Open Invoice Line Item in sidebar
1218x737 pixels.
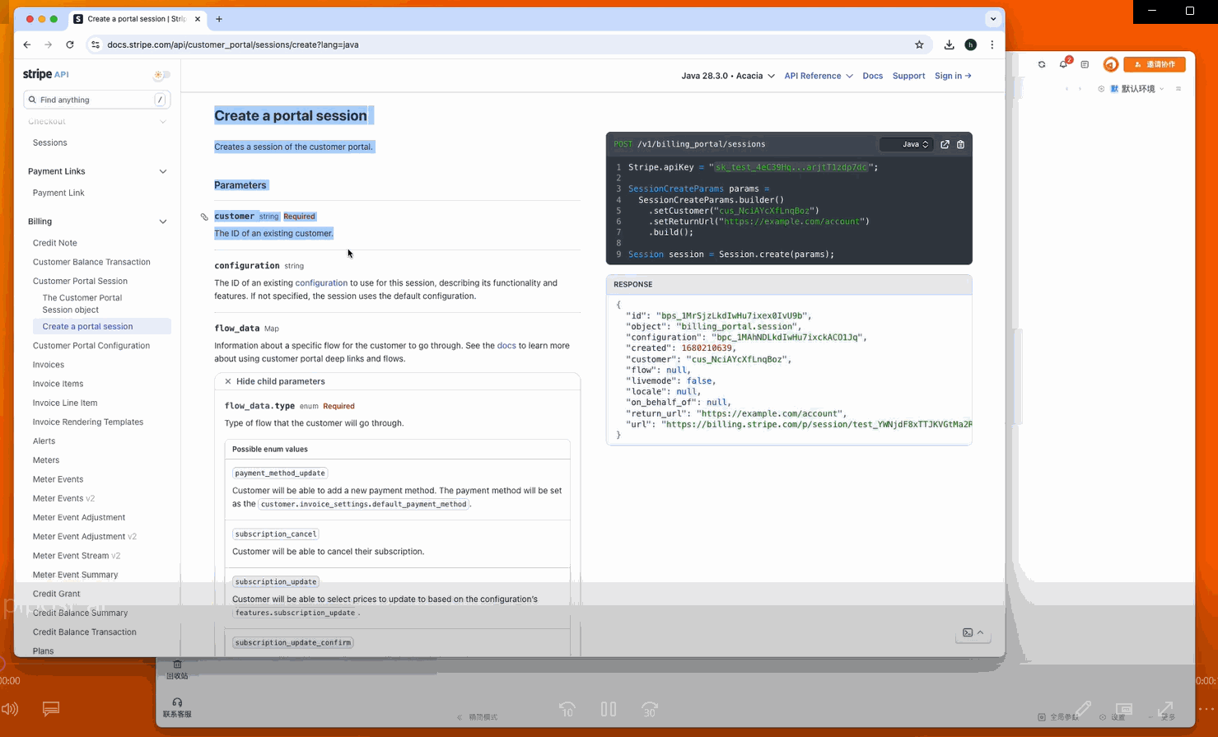(x=65, y=403)
